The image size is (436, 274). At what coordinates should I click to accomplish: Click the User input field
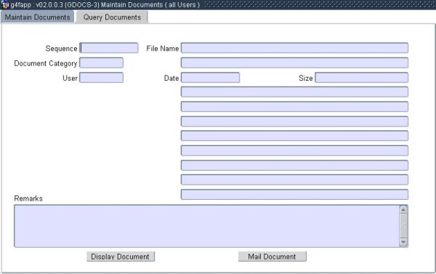pyautogui.click(x=101, y=78)
